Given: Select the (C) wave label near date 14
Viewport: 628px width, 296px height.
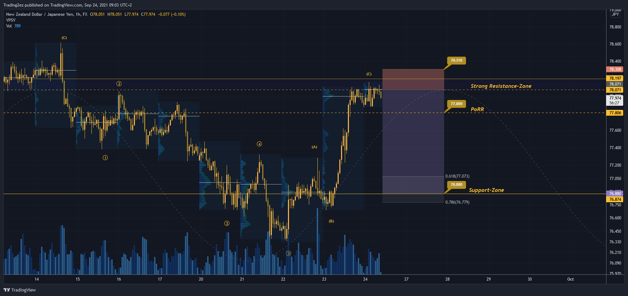Looking at the screenshot, I should [64, 38].
